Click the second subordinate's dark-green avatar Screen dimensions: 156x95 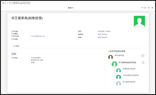(x=119, y=77)
